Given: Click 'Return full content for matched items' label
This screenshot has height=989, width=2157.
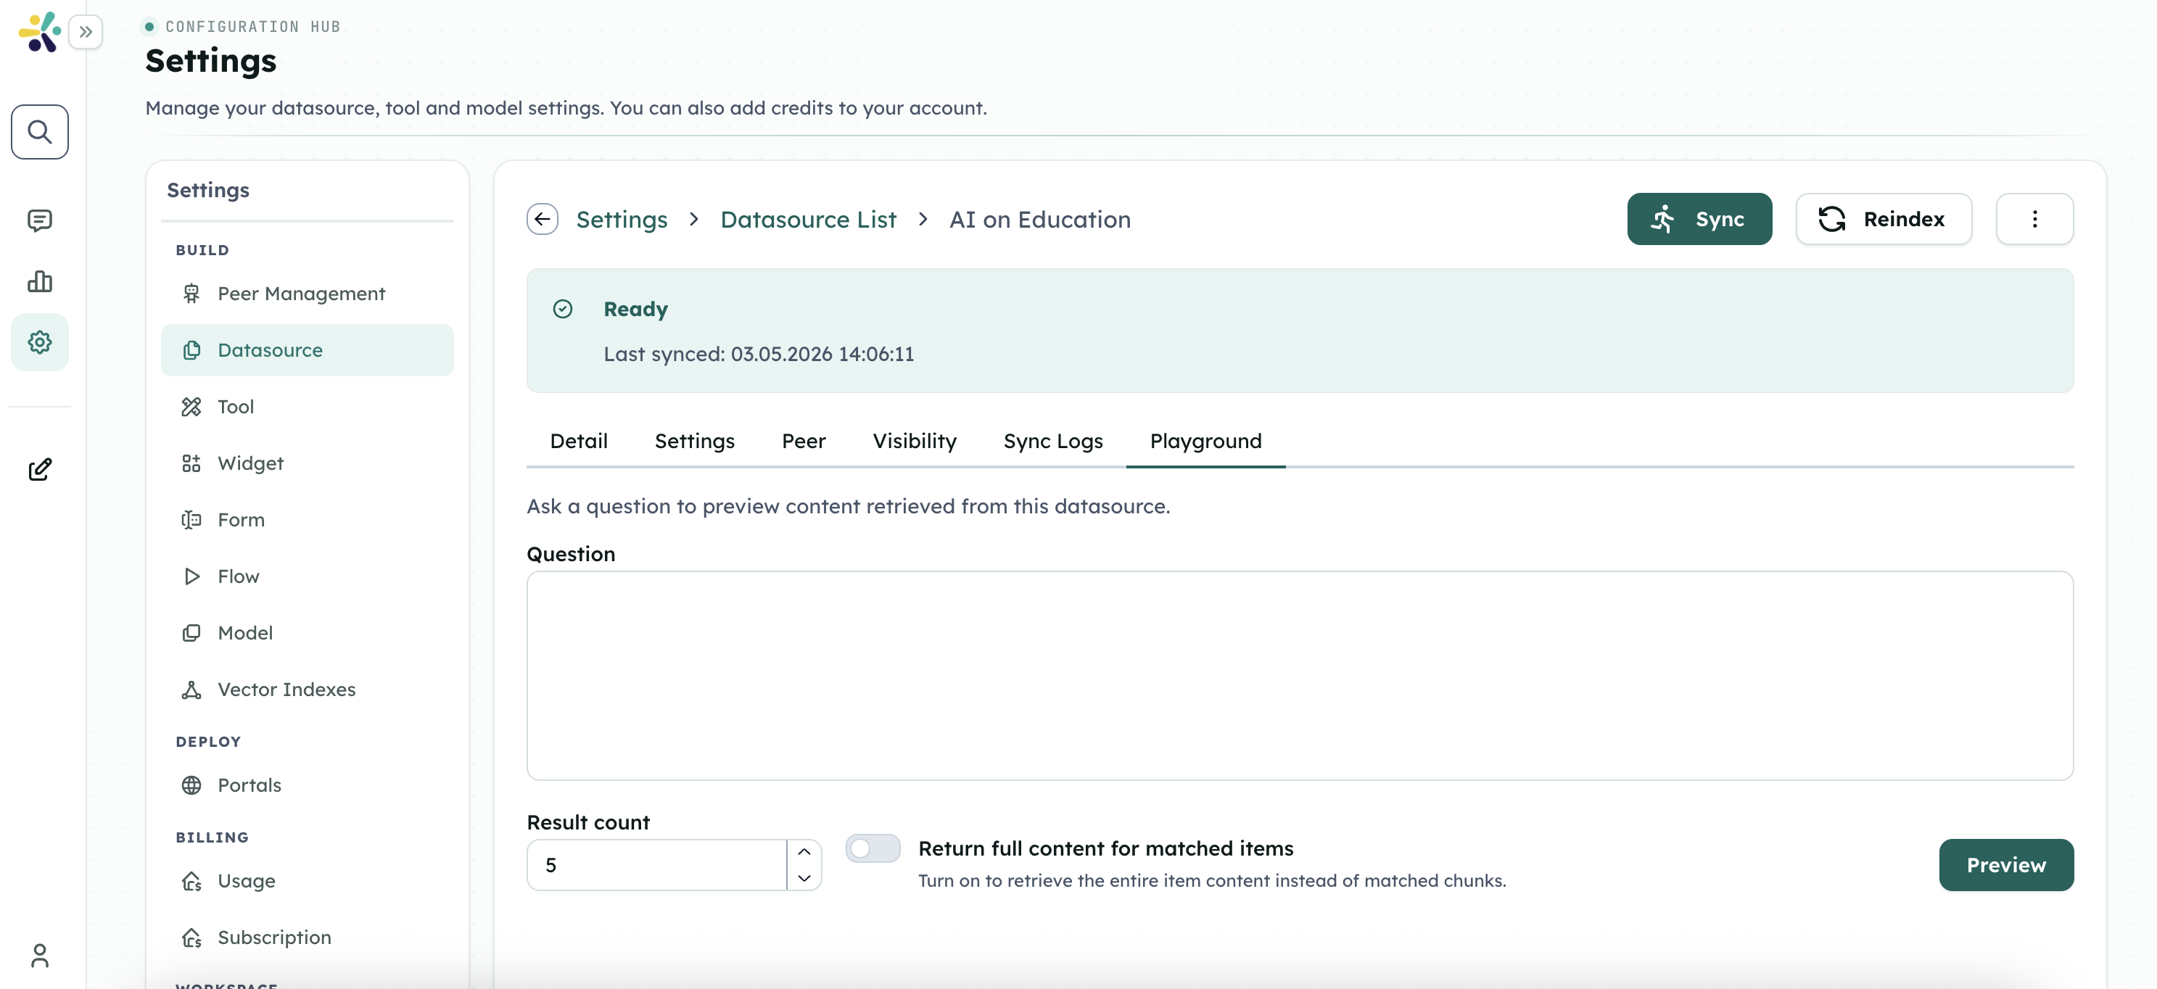Looking at the screenshot, I should [x=1105, y=848].
